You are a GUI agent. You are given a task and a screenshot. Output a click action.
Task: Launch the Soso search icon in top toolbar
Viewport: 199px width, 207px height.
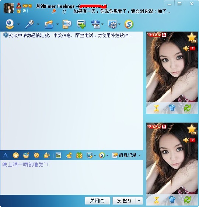tap(129, 24)
